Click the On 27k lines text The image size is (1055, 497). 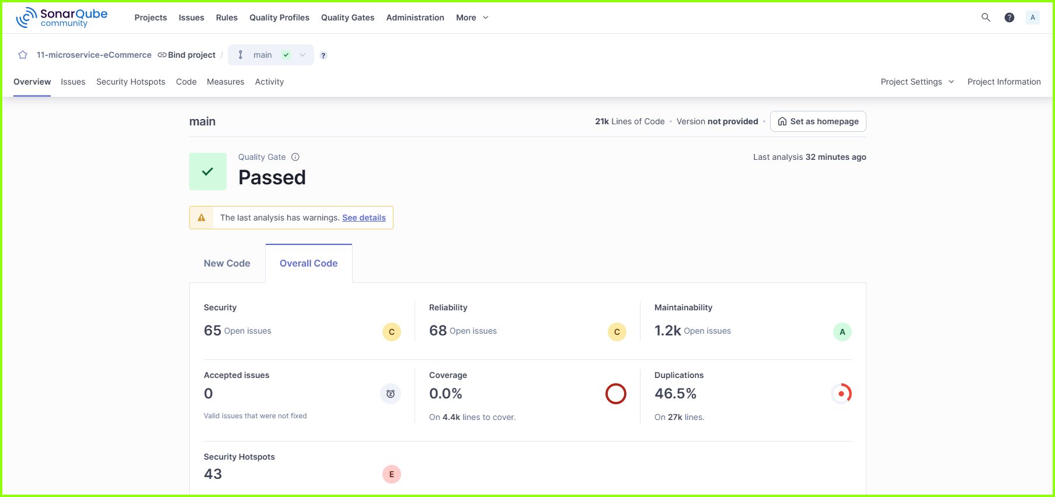click(x=680, y=417)
